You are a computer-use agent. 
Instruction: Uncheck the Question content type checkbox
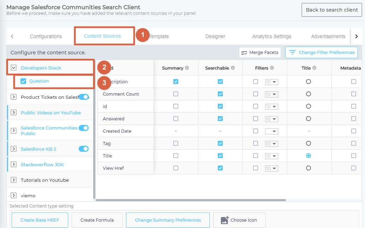coord(23,81)
